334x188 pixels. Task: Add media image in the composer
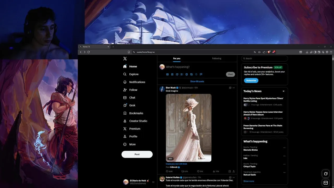pyautogui.click(x=167, y=74)
